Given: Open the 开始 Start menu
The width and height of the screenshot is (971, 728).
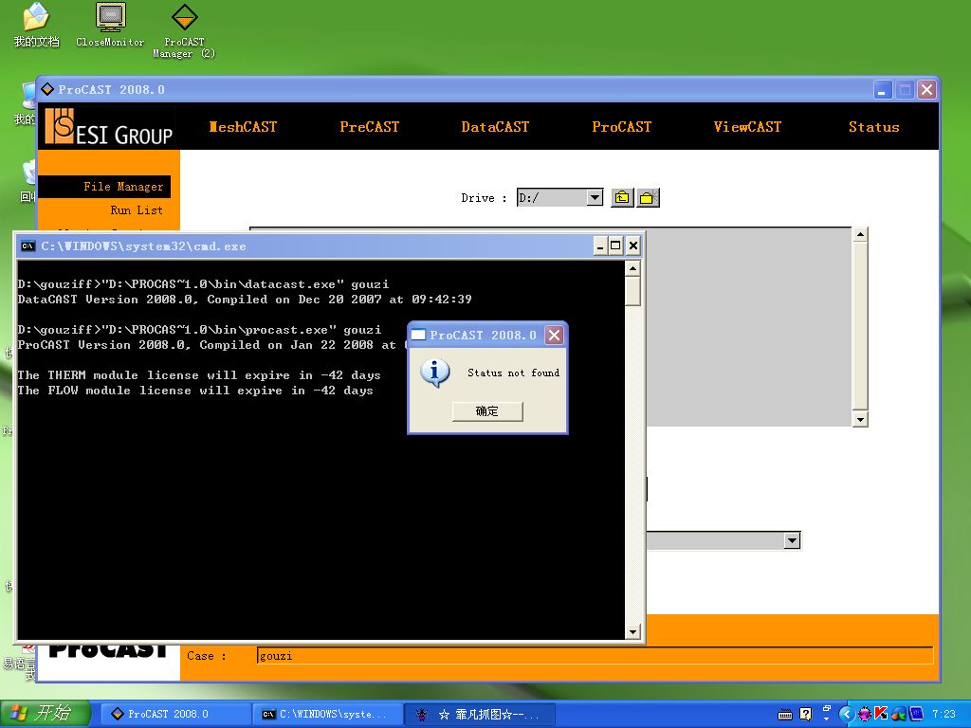Looking at the screenshot, I should 45,714.
